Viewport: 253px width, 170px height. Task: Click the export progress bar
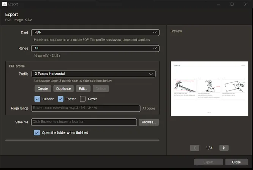(82, 140)
